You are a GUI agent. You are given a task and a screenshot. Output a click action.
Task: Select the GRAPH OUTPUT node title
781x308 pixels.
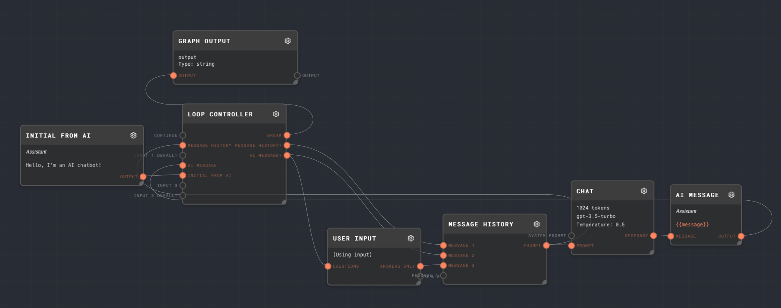(204, 41)
